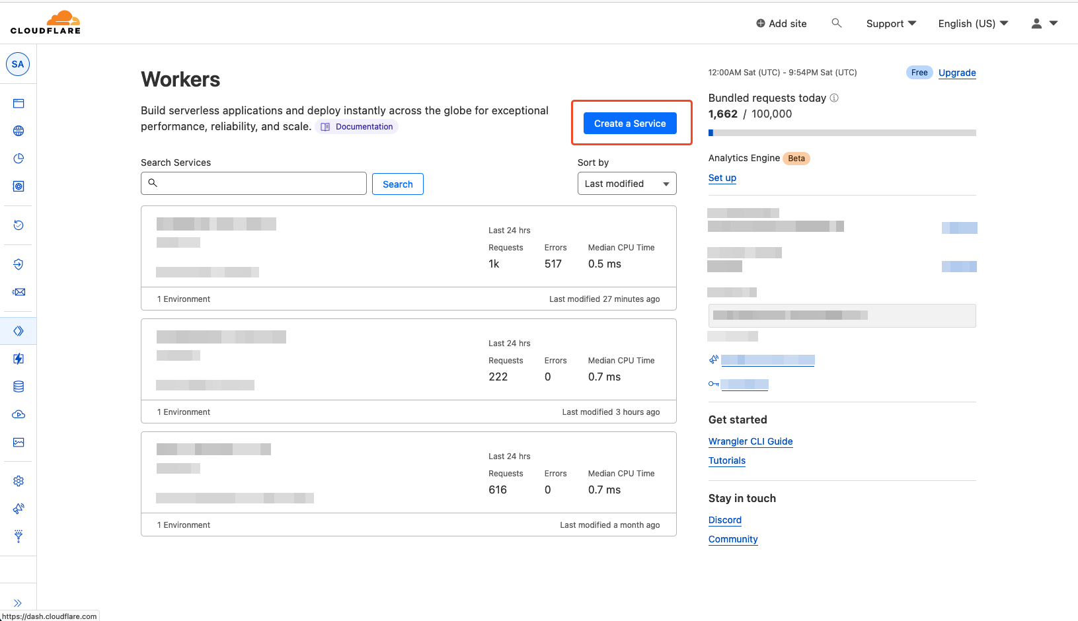
Task: Click inside the Search Services input field
Action: (253, 183)
